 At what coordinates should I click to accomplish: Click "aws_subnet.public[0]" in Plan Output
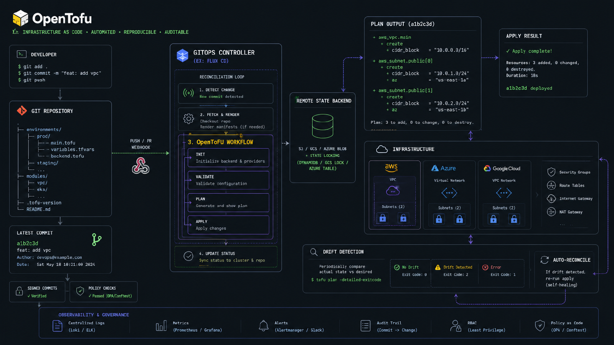(405, 61)
